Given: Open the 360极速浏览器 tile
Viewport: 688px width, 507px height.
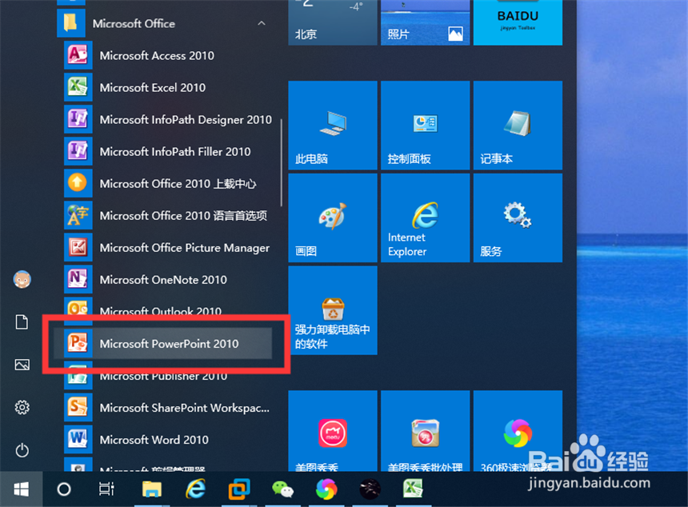Looking at the screenshot, I should click(518, 431).
